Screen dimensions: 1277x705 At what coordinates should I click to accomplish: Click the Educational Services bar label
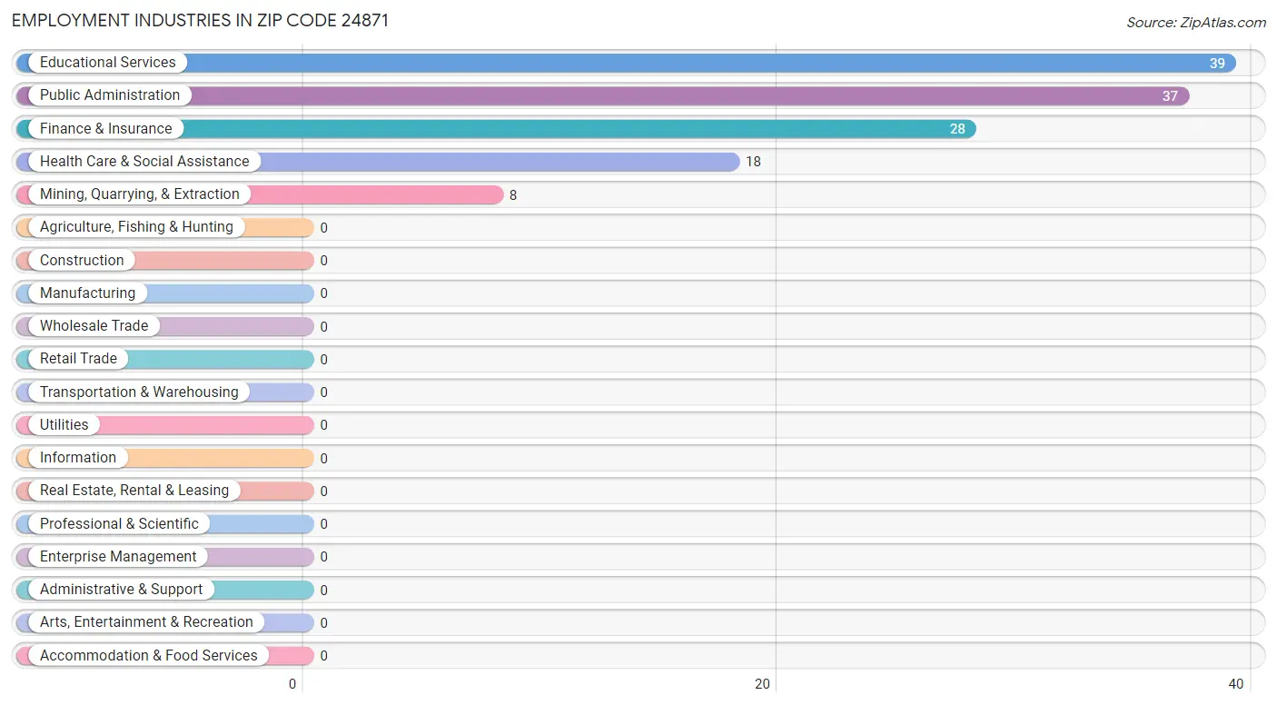tap(108, 63)
